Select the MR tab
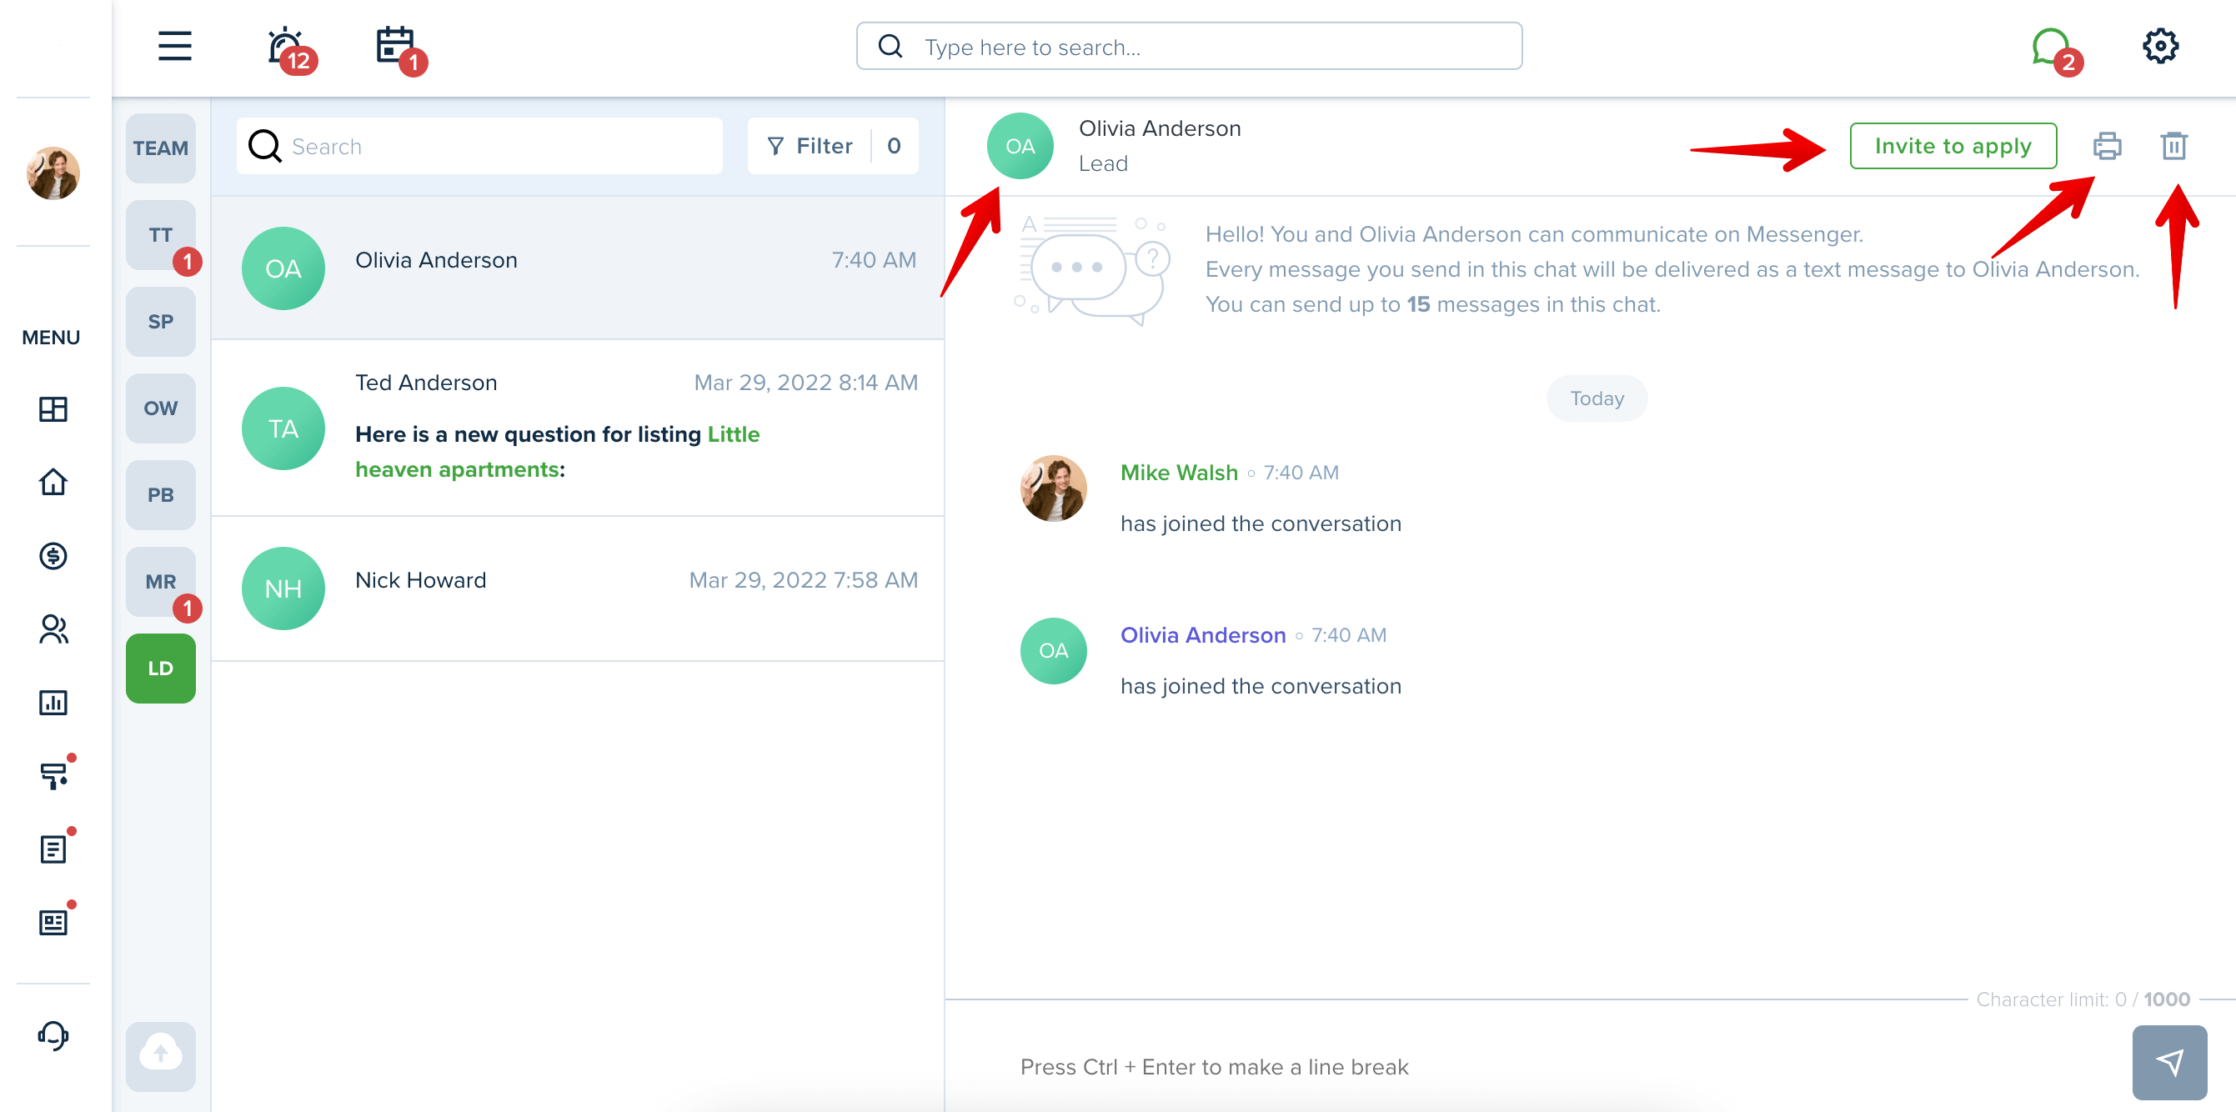 tap(161, 582)
